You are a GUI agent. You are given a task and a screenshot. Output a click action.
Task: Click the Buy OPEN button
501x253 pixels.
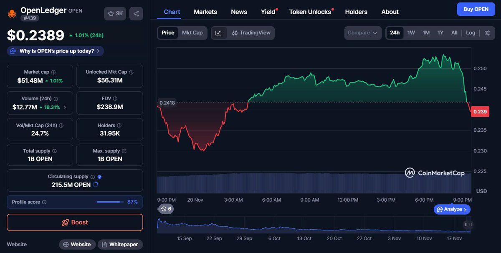[x=476, y=9]
